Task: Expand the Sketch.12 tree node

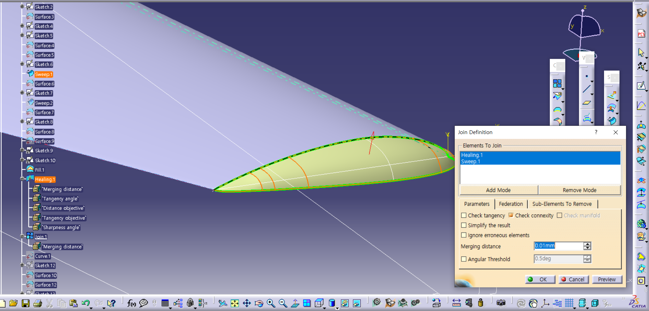Action: (x=22, y=265)
